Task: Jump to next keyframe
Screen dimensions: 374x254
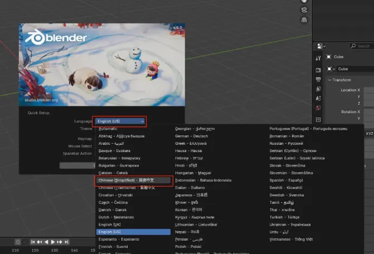Action: coord(60,242)
